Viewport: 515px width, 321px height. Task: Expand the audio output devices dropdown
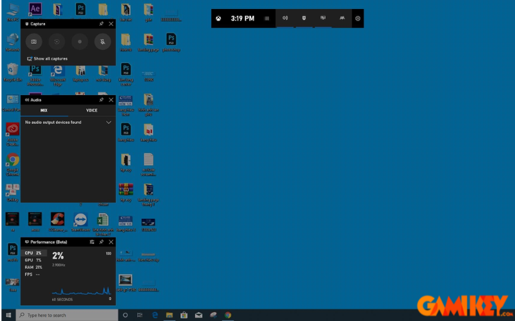pos(109,122)
